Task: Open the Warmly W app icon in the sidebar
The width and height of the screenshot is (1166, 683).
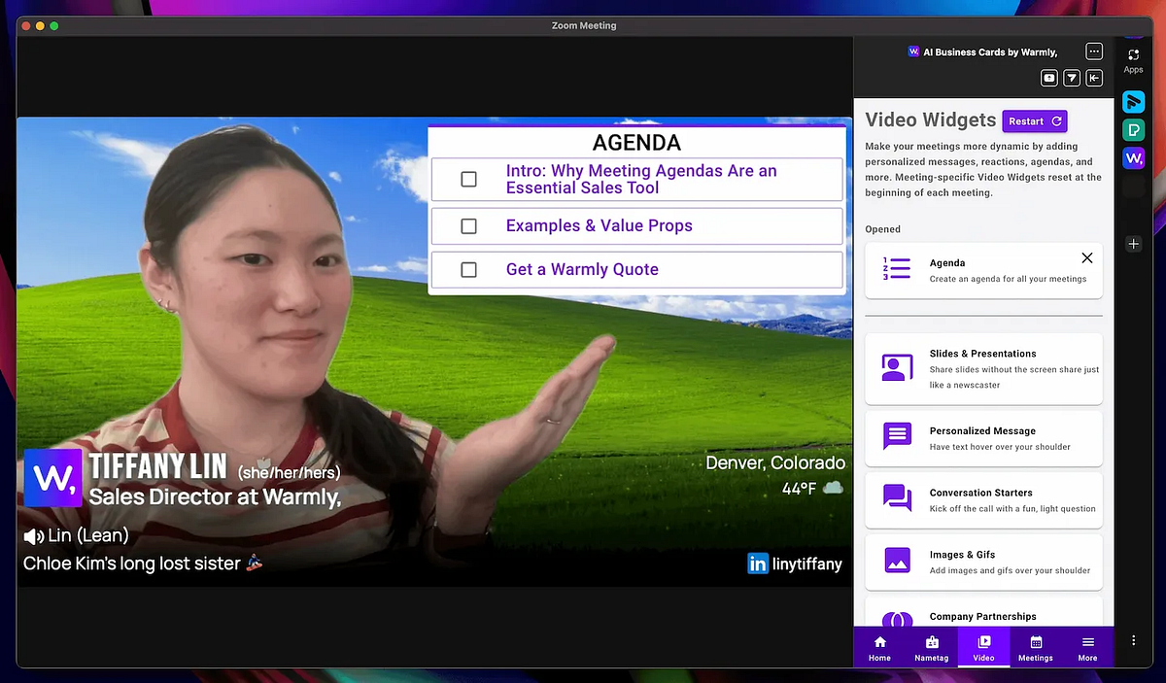Action: 1133,157
